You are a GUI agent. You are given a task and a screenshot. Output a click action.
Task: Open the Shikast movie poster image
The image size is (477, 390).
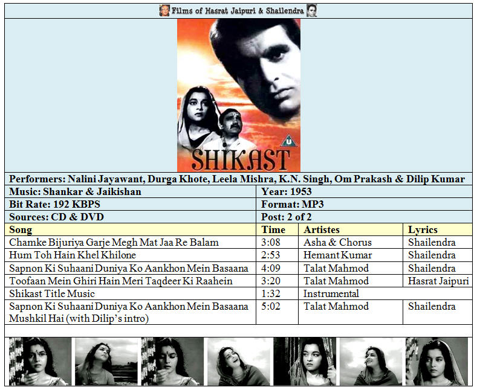pos(239,95)
